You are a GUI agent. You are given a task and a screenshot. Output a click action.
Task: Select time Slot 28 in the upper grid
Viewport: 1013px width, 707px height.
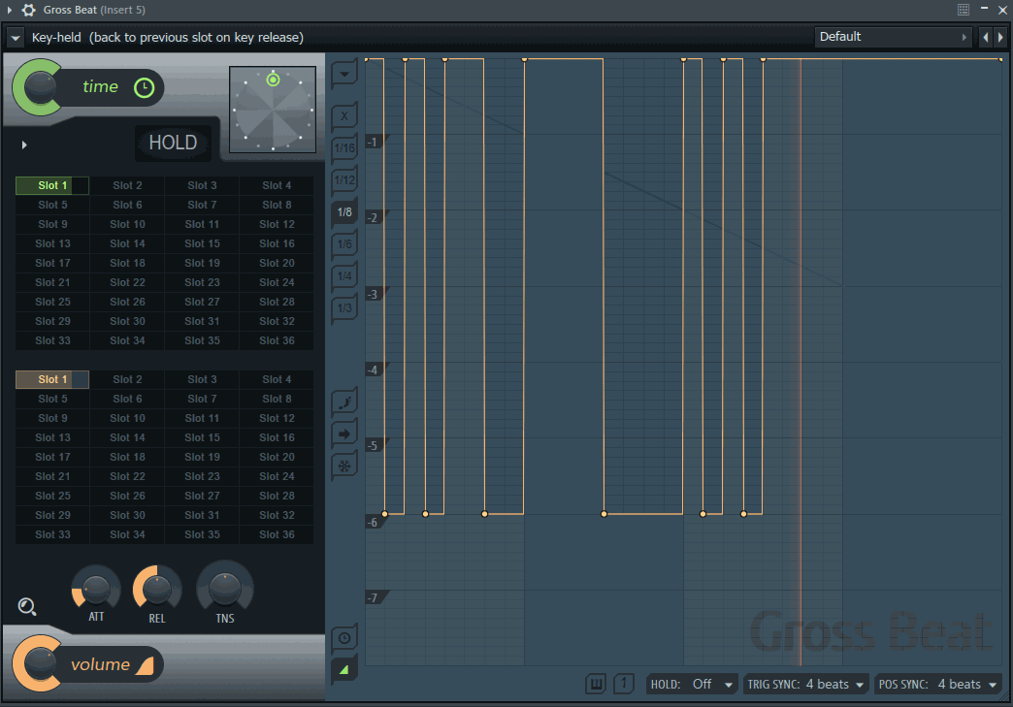coord(277,302)
